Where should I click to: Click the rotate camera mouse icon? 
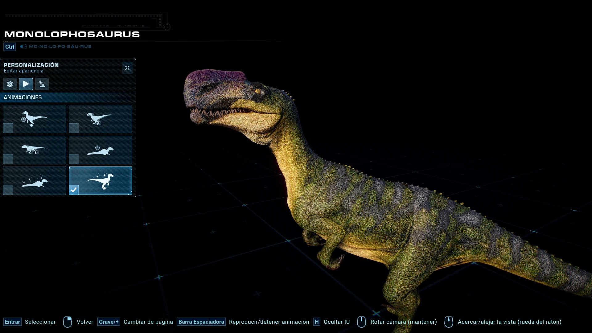(361, 322)
